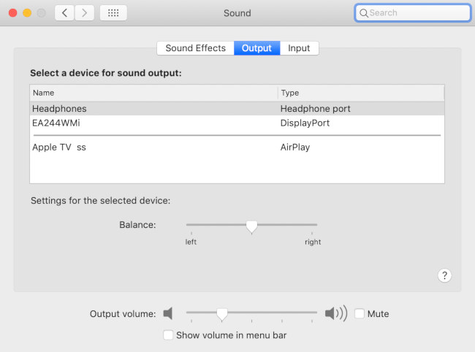
Task: Click the low volume speaker icon
Action: pyautogui.click(x=168, y=314)
